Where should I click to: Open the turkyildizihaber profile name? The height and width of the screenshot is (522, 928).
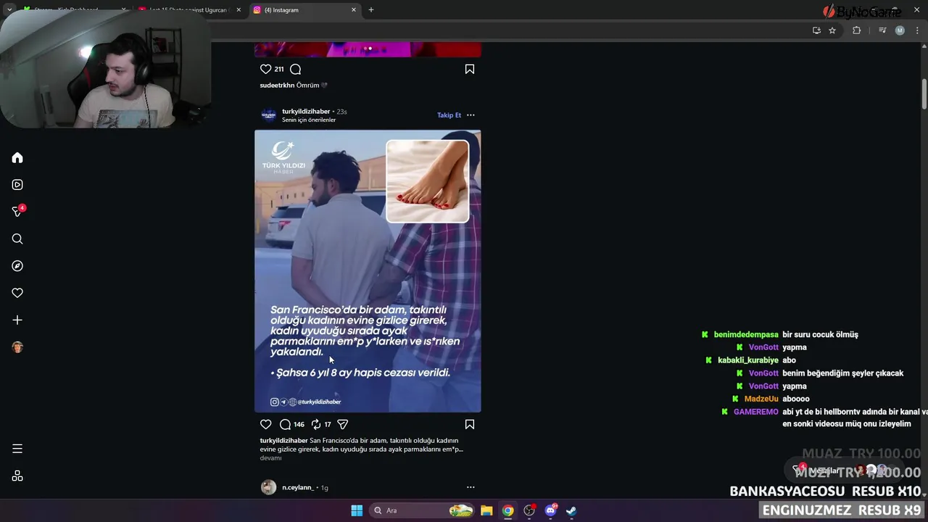pyautogui.click(x=306, y=112)
